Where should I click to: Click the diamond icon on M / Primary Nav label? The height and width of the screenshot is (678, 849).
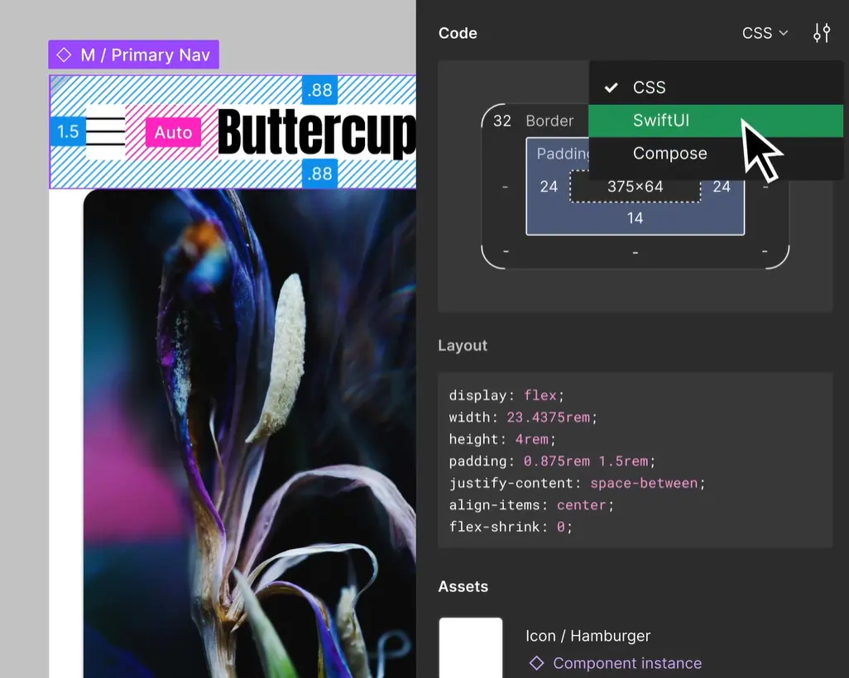pyautogui.click(x=64, y=53)
